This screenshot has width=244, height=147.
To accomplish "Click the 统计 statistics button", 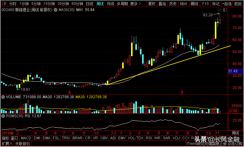I will [184, 4].
